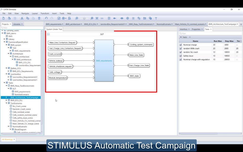Click the Run Max column header

pyautogui.click(x=218, y=41)
